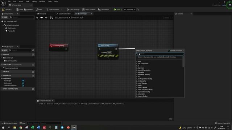Open Class Defaults
The height and width of the screenshot is (130, 232).
click(x=89, y=9)
